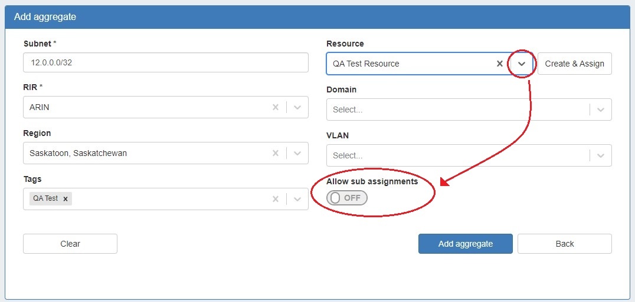Click inside the Tags field area
The width and height of the screenshot is (635, 302).
click(x=165, y=199)
